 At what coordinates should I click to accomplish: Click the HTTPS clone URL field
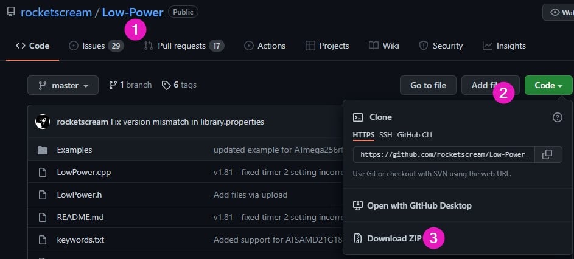click(444, 154)
